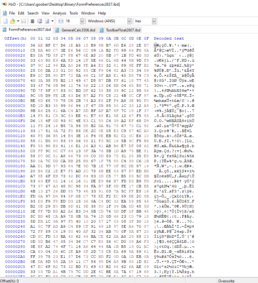Viewport: 258px width, 283px height.
Task: Click byte BE starting row 000000B0
Action: pos(33,101)
